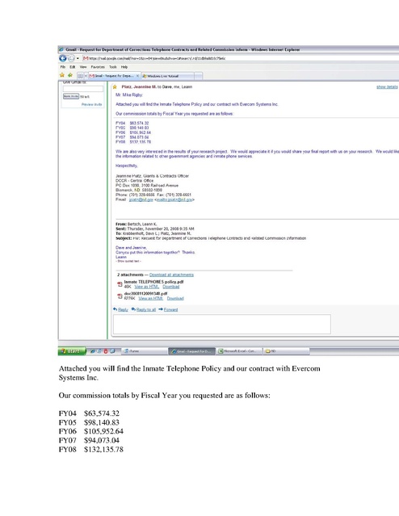This screenshot has height=516, width=399.
Task: Click the Send Invite button
Action: 71,96
